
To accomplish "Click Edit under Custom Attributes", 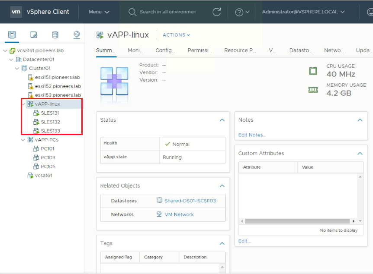I will (x=244, y=241).
